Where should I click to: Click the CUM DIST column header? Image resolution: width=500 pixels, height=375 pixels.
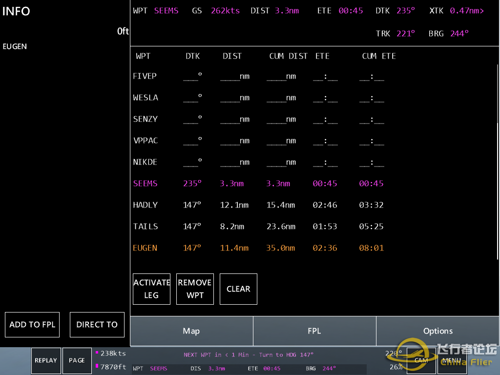288,56
